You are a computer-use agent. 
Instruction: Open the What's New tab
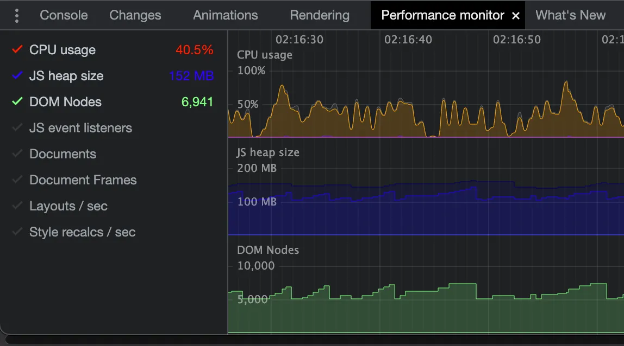(570, 15)
